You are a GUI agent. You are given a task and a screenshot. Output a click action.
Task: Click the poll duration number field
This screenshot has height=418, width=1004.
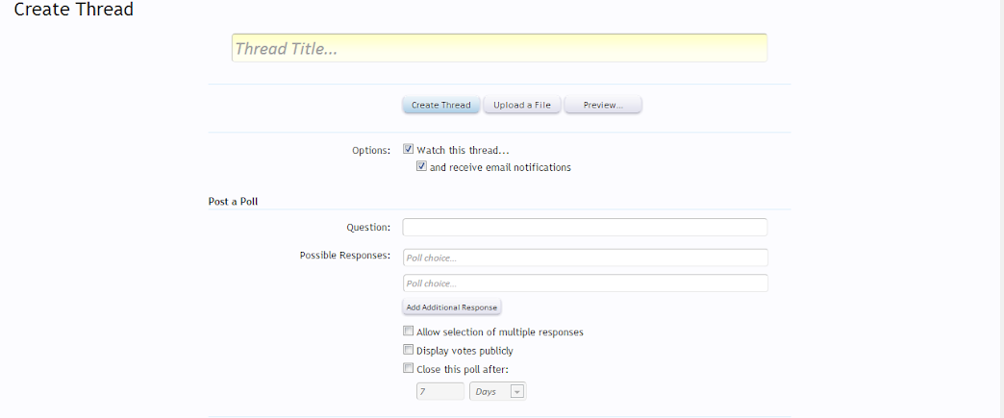pos(439,392)
